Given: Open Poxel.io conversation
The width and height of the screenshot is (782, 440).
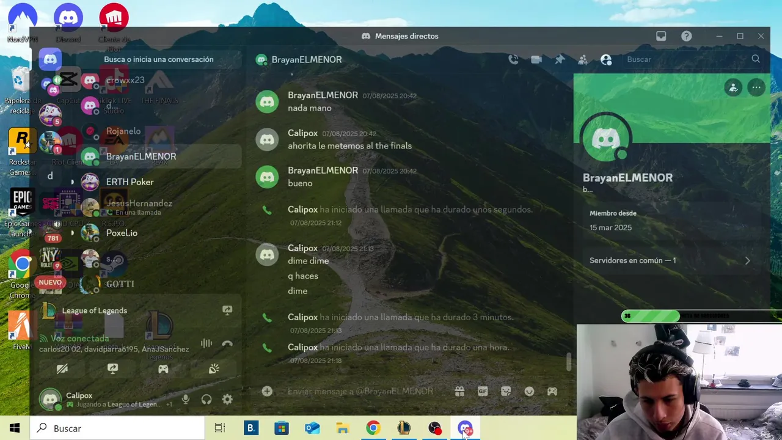Looking at the screenshot, I should [x=159, y=233].
